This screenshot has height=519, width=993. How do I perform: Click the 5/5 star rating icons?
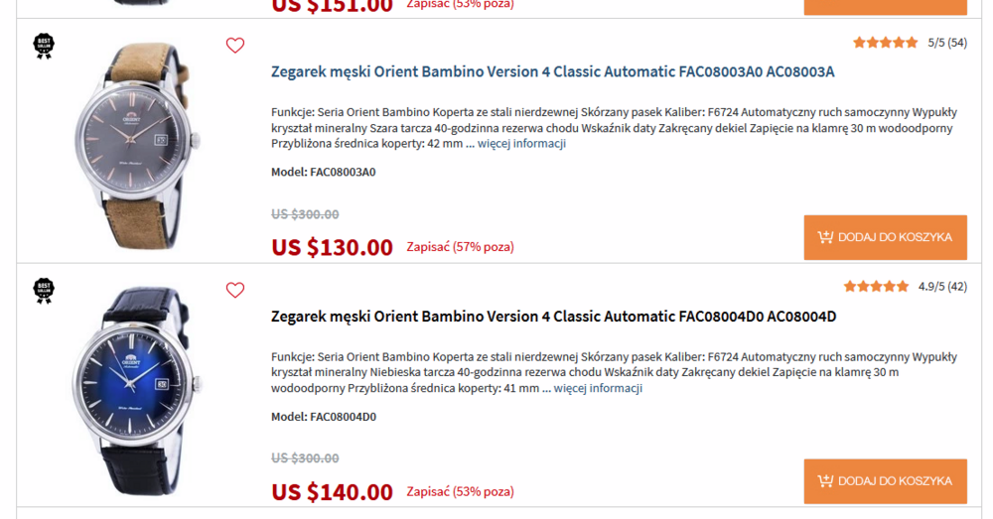click(885, 43)
